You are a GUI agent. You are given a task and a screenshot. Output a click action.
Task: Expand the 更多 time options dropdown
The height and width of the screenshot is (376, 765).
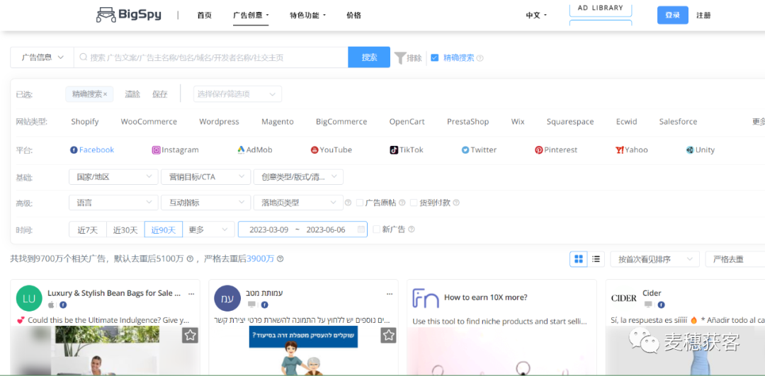tap(209, 229)
